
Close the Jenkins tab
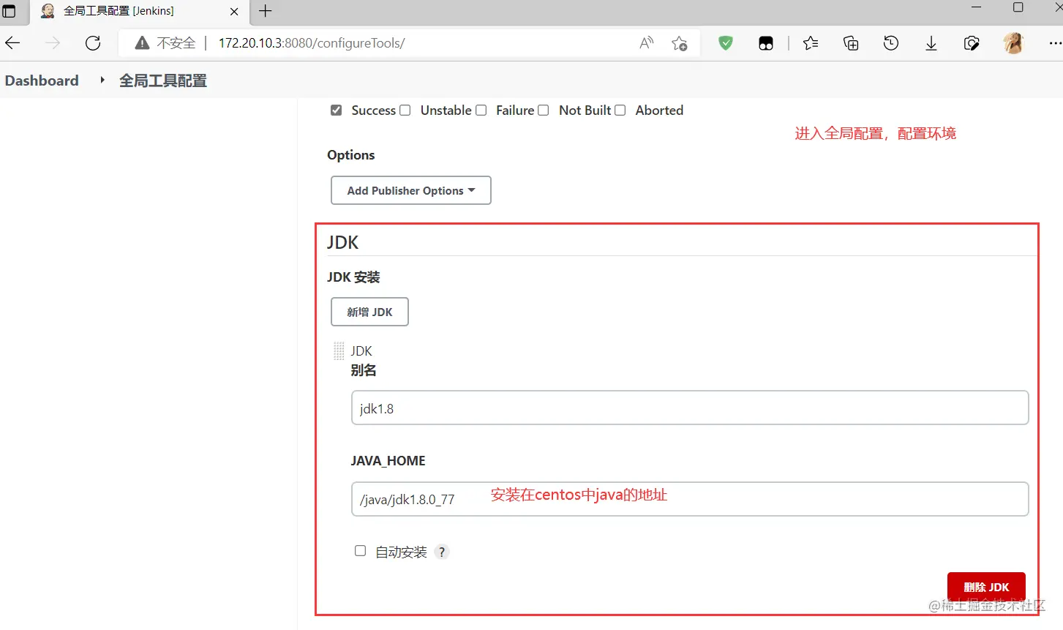point(234,11)
